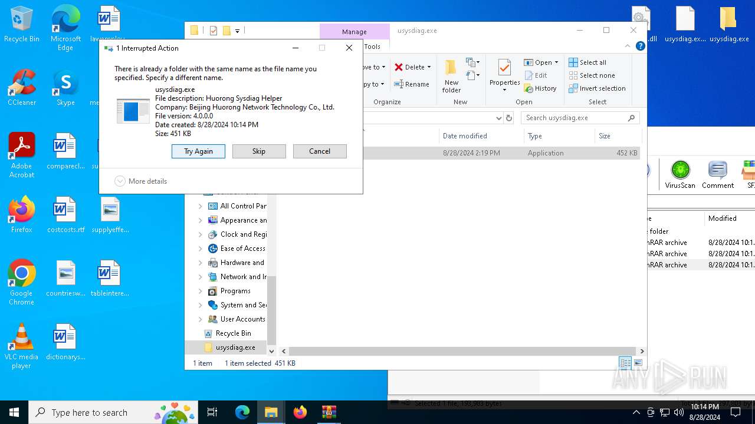
Task: Open WinRAR from the taskbar
Action: [x=329, y=412]
